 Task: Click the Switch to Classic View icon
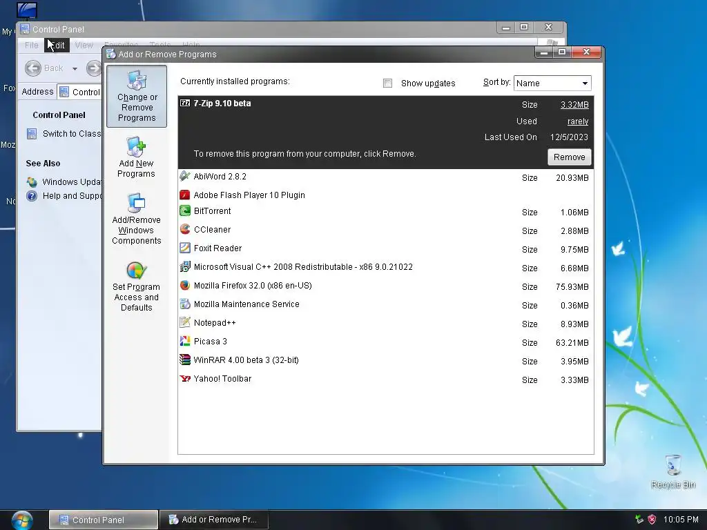coord(32,133)
